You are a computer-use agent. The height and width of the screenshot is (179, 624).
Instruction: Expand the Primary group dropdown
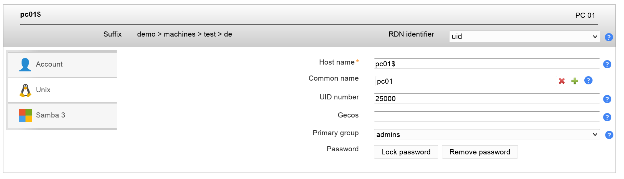[486, 135]
